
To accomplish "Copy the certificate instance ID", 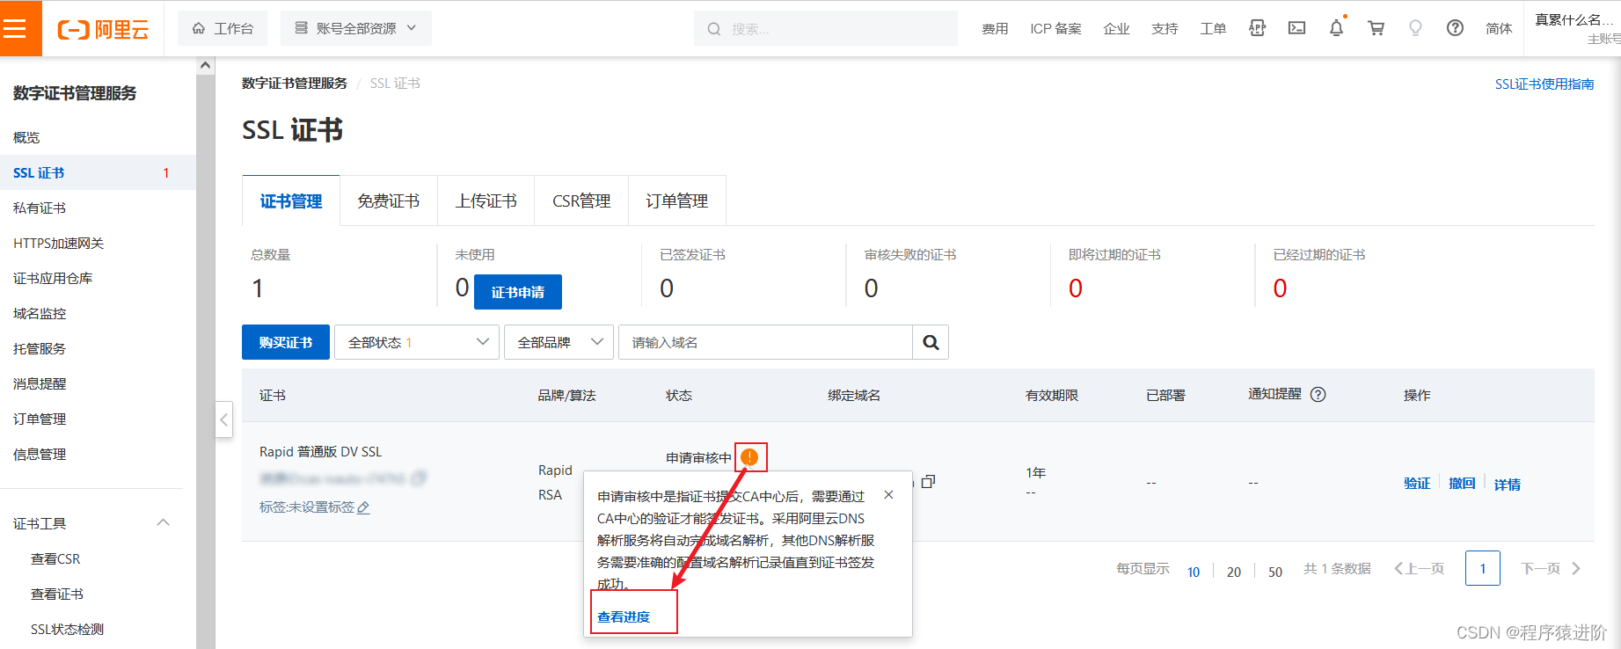I will pyautogui.click(x=419, y=478).
